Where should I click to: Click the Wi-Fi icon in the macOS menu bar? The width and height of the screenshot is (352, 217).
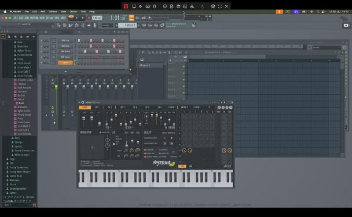pos(312,12)
